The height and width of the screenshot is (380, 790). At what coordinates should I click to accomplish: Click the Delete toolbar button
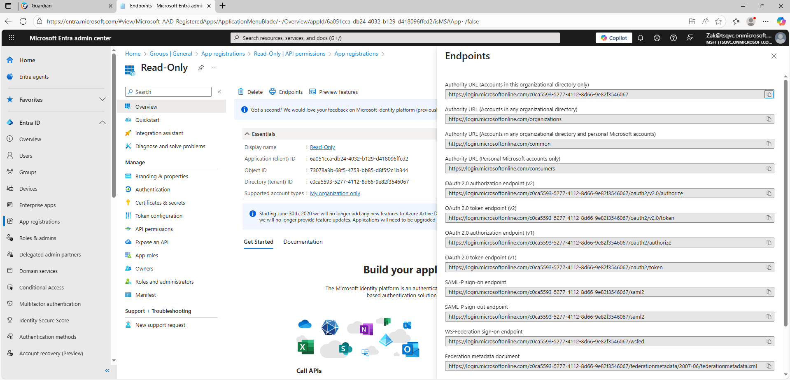250,92
